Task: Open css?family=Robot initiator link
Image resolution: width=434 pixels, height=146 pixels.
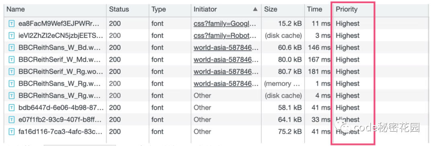Action: (226, 36)
